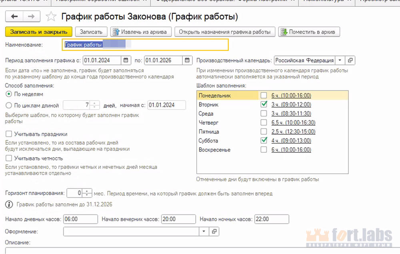The width and height of the screenshot is (400, 254).
Task: Toggle the Учитывать четность checkbox
Action: click(x=9, y=158)
